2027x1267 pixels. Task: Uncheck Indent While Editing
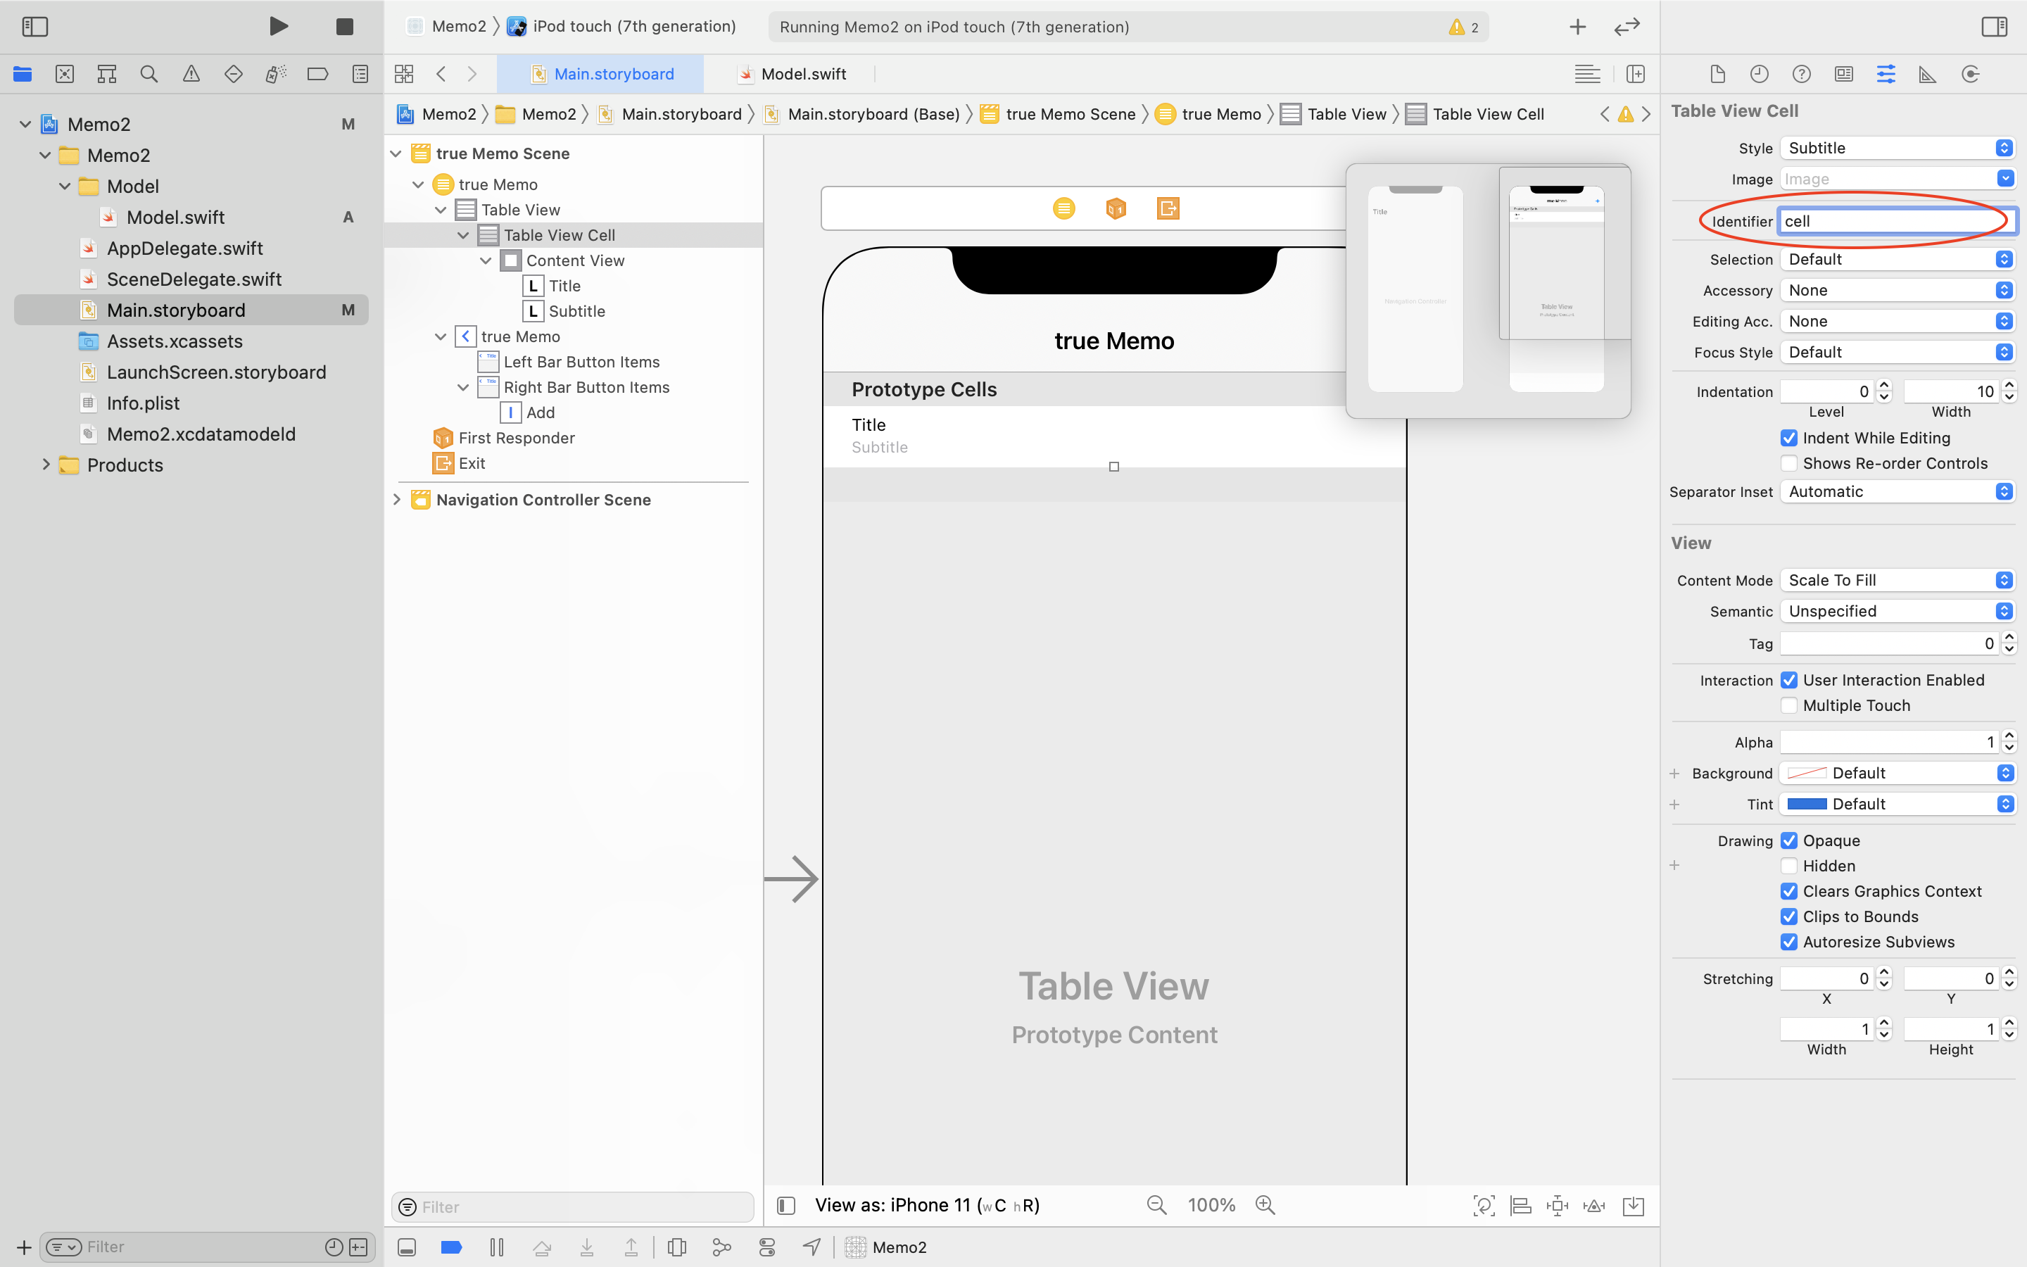coord(1789,439)
